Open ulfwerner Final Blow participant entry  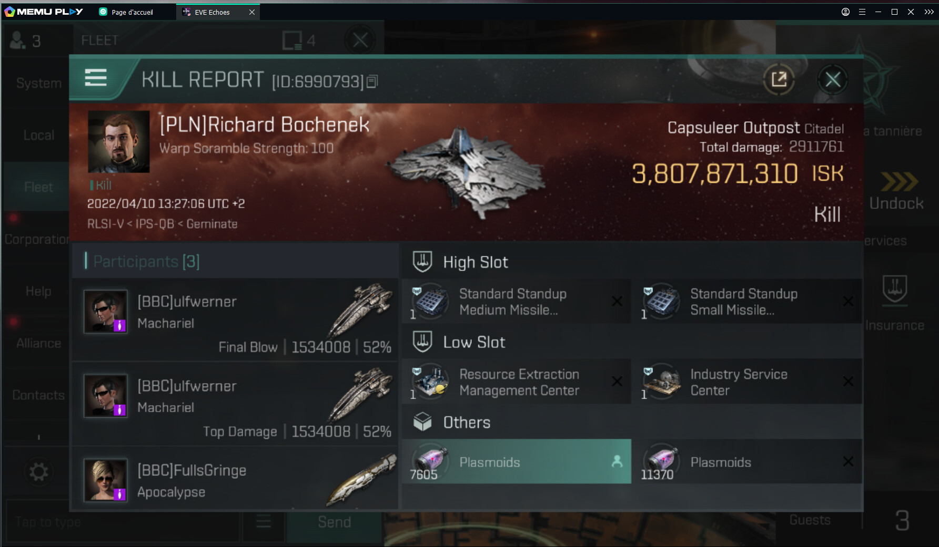tap(235, 320)
